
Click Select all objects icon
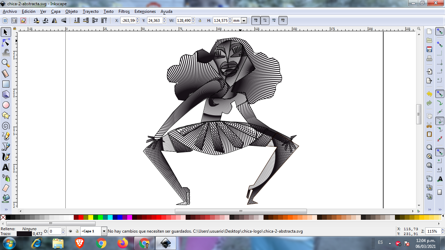click(5, 20)
